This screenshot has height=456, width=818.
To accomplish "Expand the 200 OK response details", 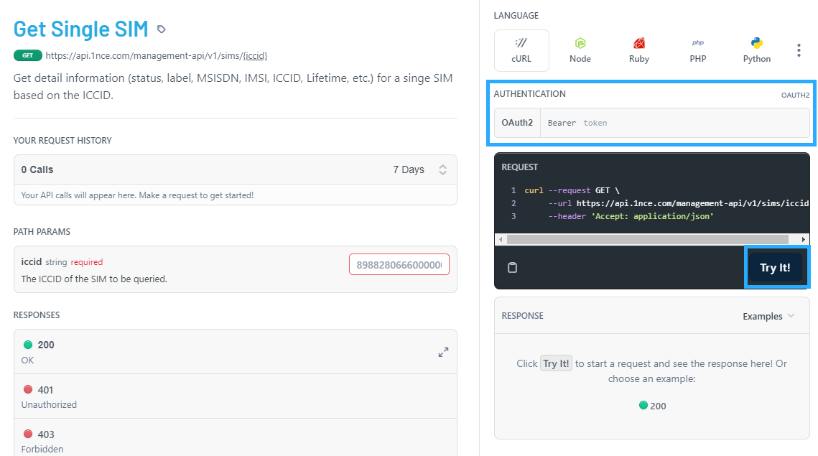I will (443, 352).
